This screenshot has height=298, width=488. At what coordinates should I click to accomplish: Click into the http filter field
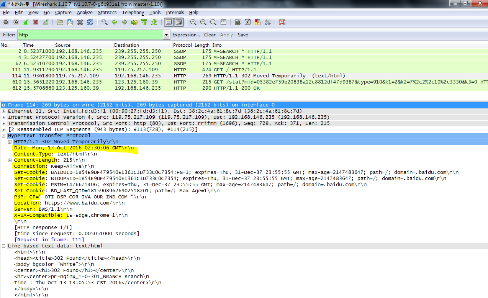pos(90,35)
